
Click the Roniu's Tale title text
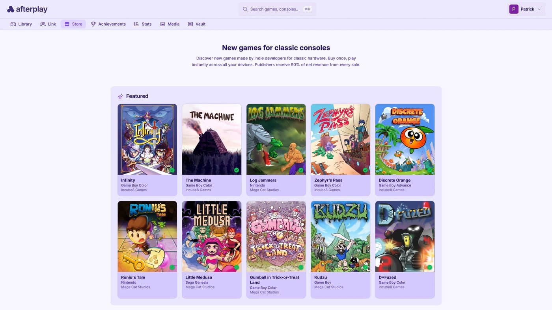[133, 277]
